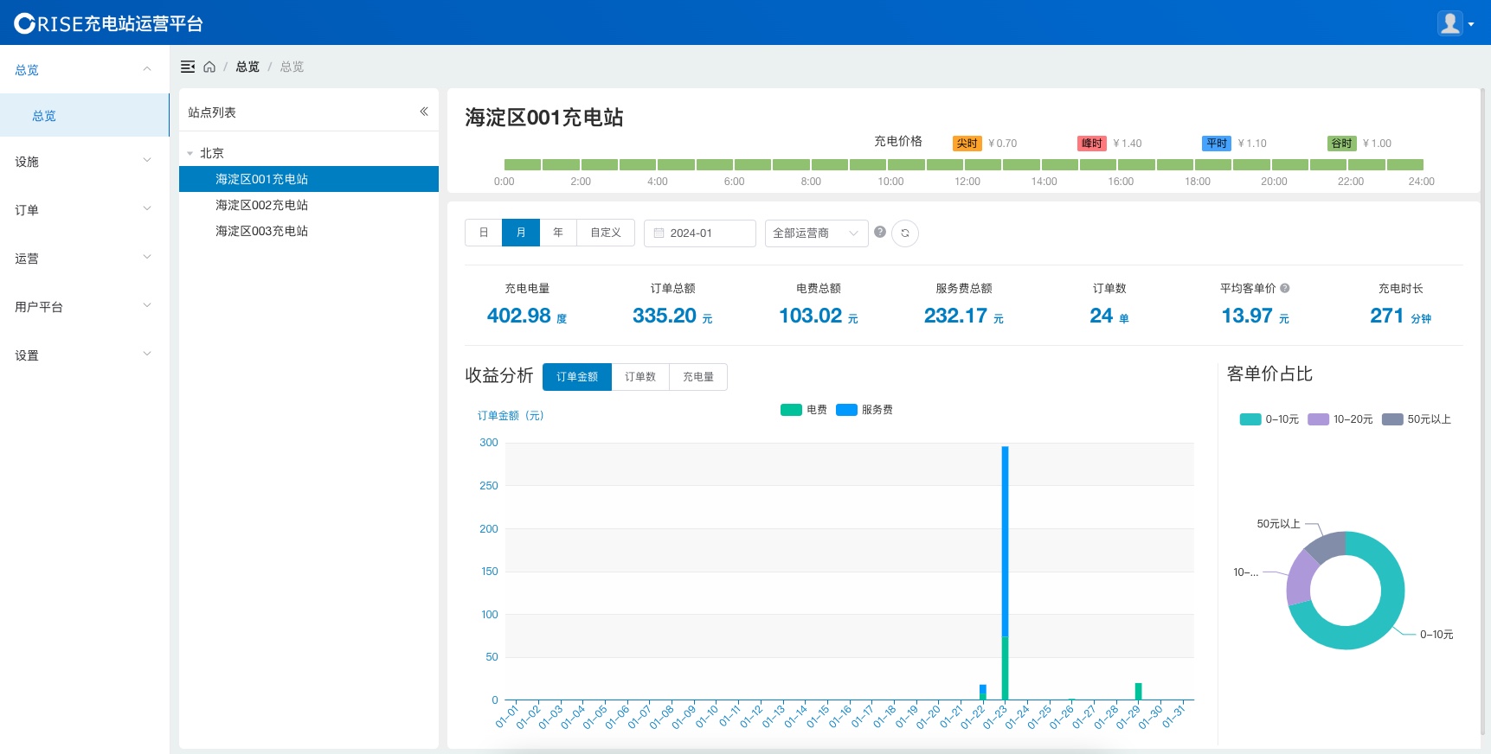Switch to the 订单数 tab
1491x754 pixels.
pos(640,377)
